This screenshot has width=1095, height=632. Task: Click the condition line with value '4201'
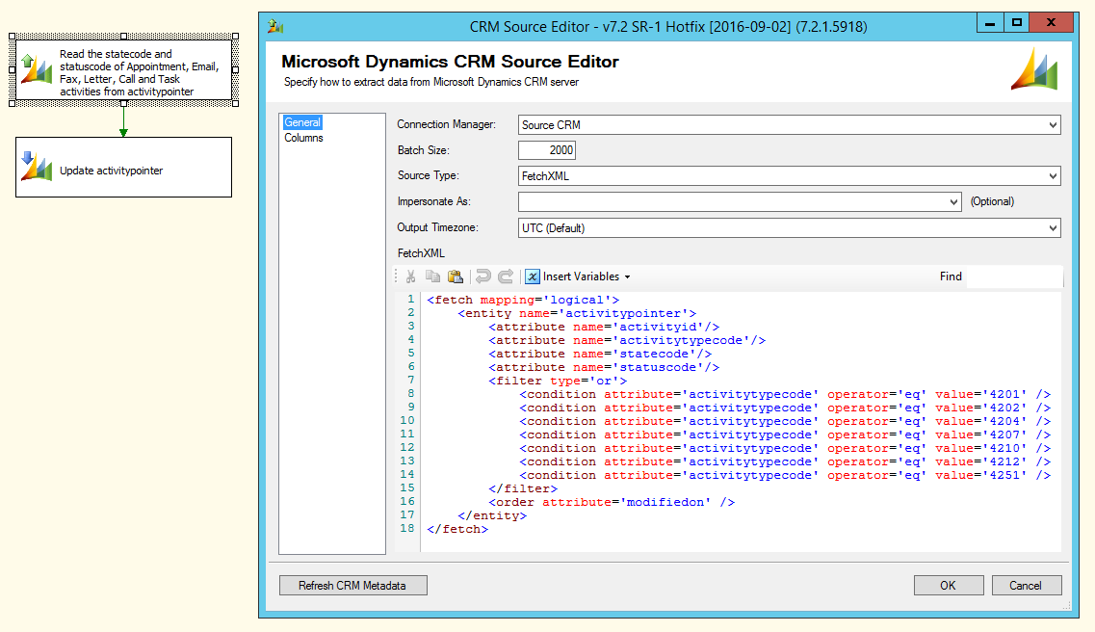point(785,395)
